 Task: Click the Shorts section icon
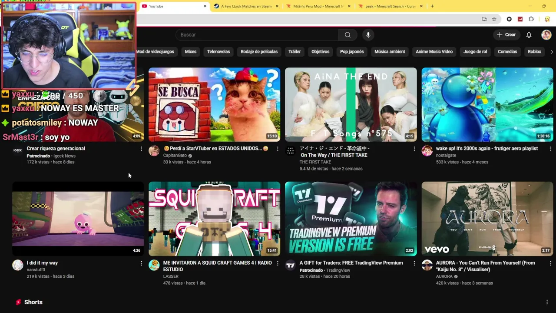pos(18,302)
